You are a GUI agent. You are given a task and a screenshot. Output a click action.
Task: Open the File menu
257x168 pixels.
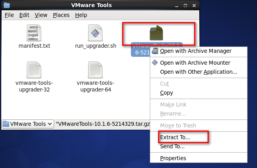tap(9, 15)
